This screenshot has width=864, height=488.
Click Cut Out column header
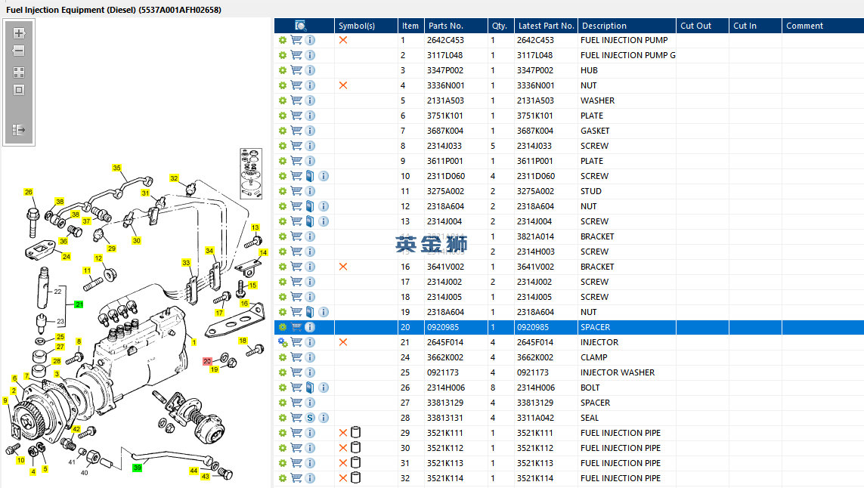pos(702,26)
